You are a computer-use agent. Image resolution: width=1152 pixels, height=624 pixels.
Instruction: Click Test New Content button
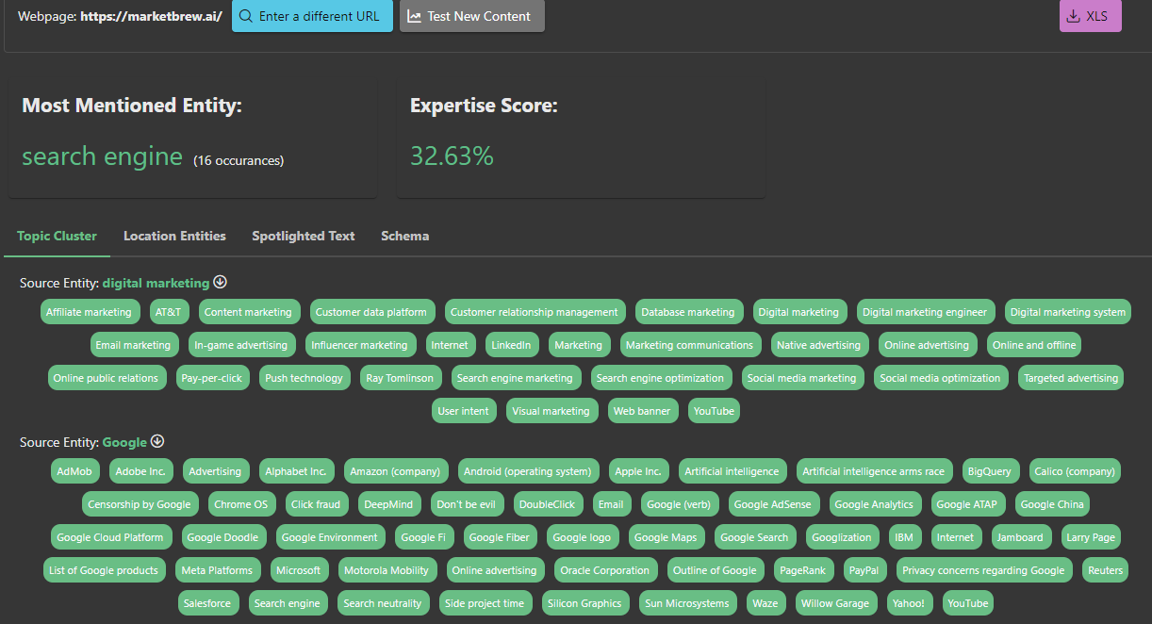click(x=471, y=16)
